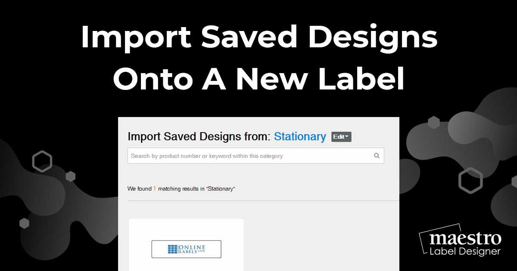Click the small solid hexagon beside left outline
The image size is (517, 271).
[71, 176]
